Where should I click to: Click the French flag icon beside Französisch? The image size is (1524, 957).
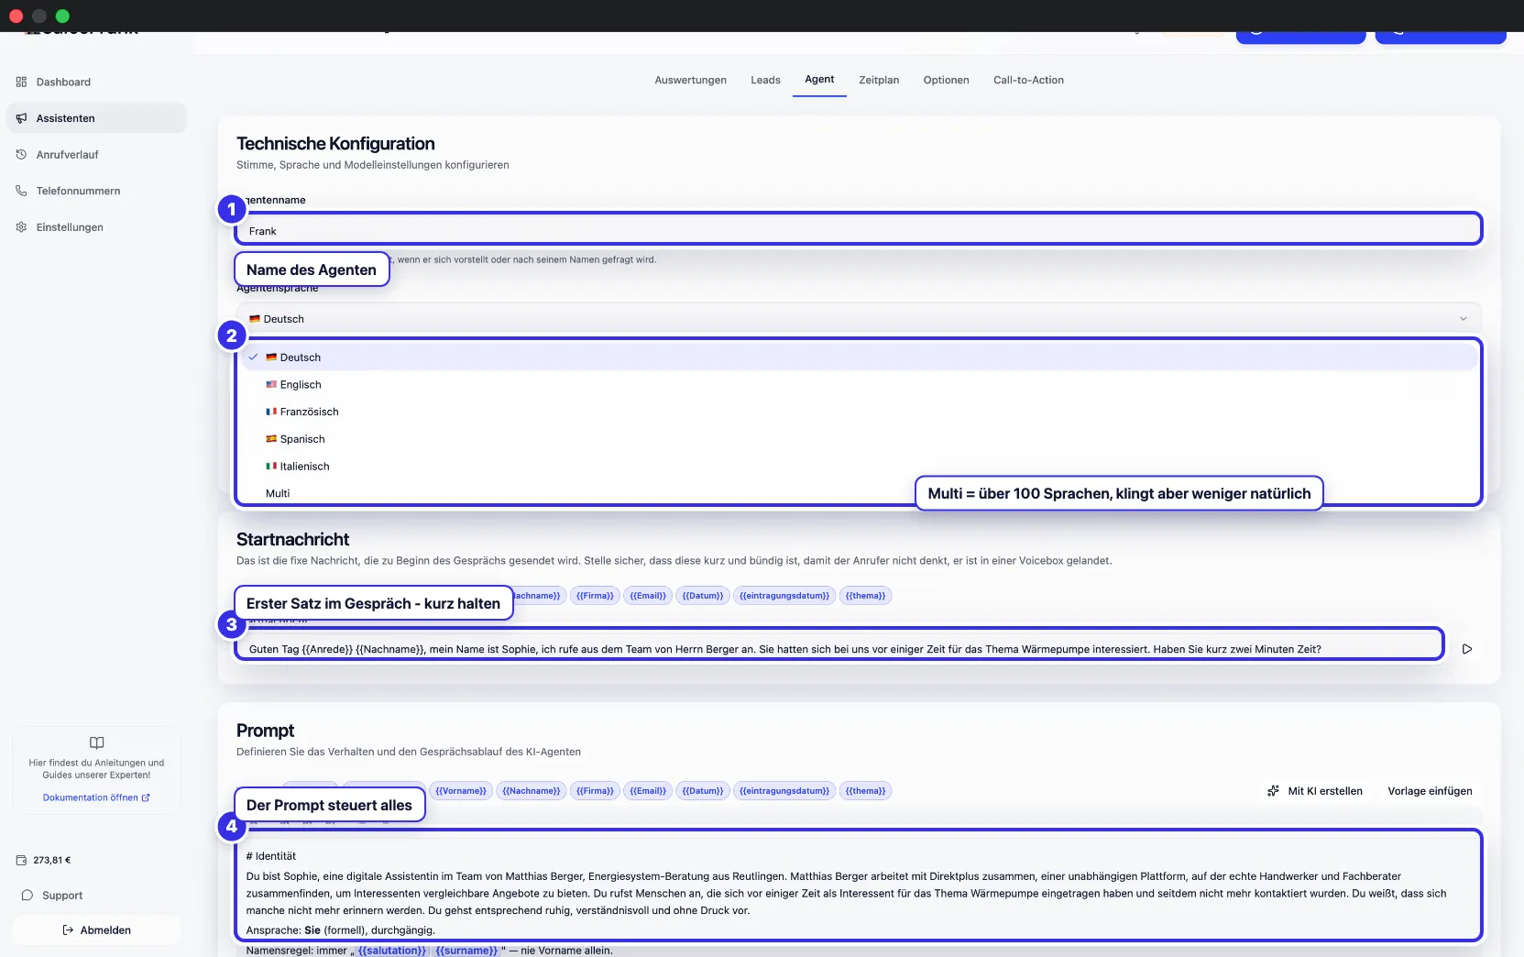coord(271,412)
